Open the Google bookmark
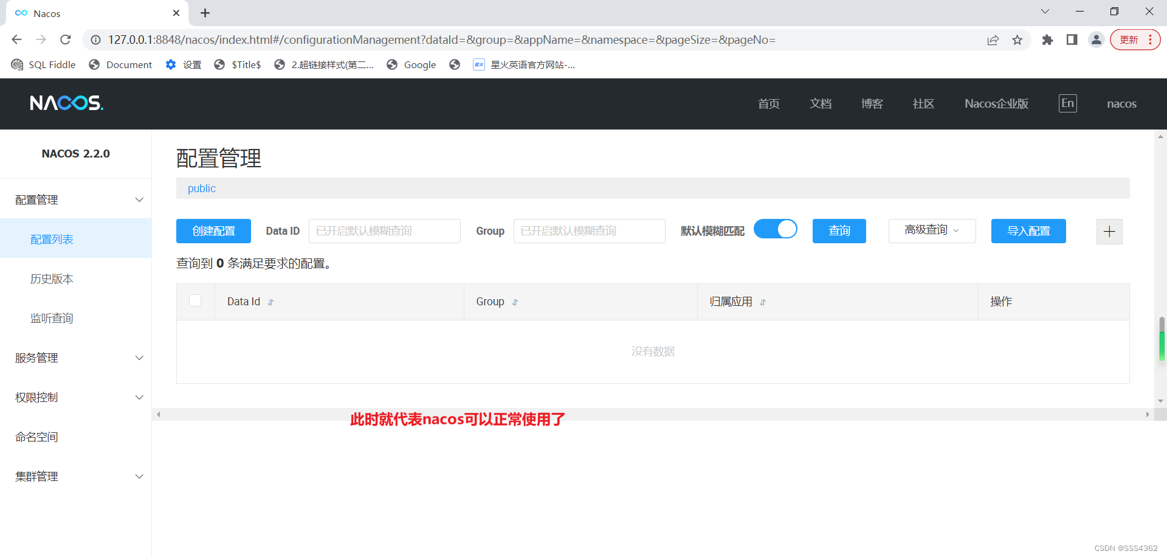 pyautogui.click(x=411, y=64)
